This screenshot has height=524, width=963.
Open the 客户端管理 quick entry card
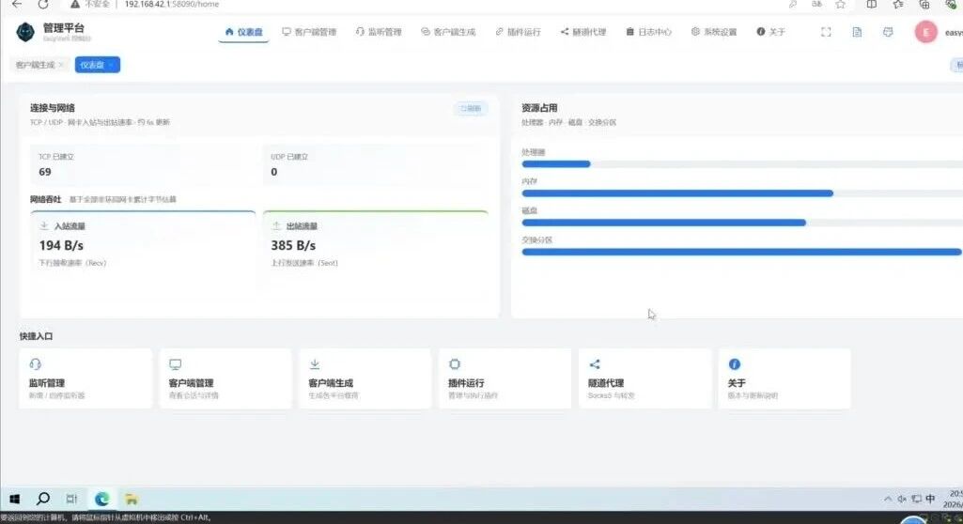(225, 378)
